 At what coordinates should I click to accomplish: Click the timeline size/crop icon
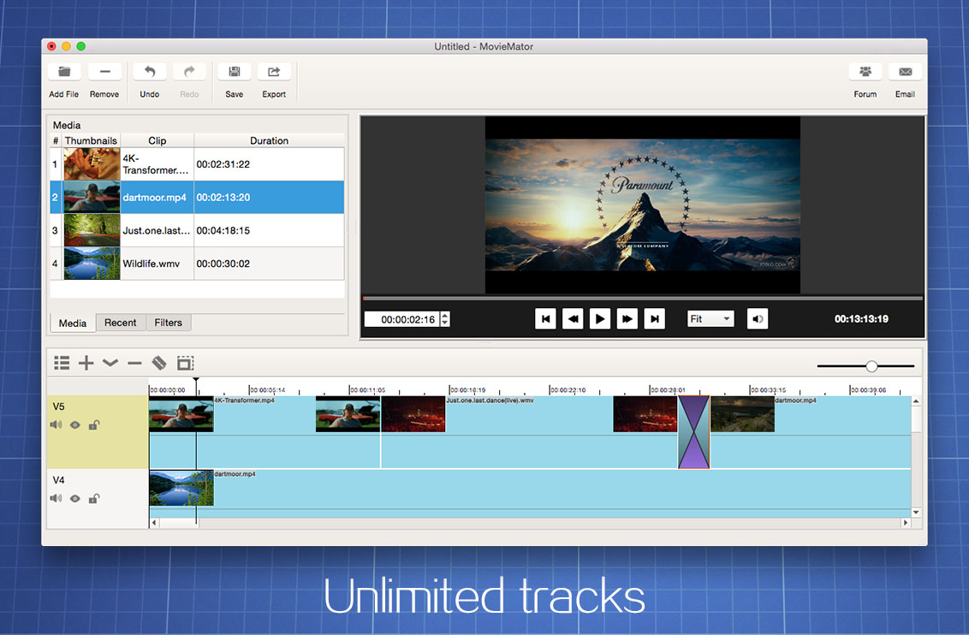(x=185, y=363)
